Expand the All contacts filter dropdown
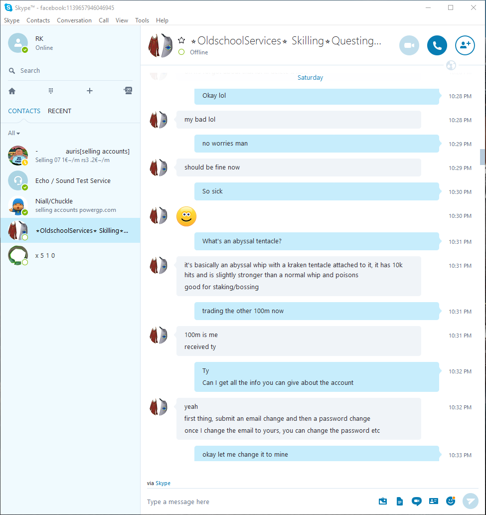 [14, 133]
